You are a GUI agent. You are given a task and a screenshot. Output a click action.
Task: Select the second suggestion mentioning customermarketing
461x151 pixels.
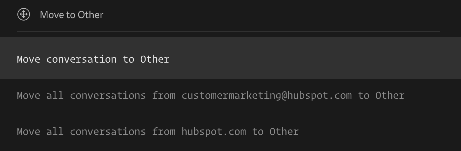[x=230, y=95]
